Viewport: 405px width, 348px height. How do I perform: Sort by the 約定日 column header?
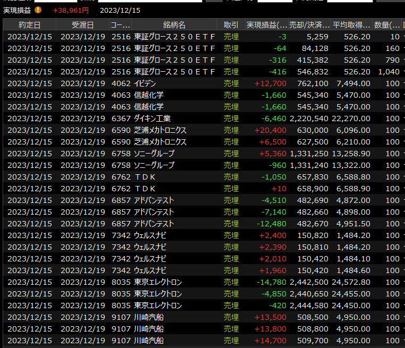point(29,25)
